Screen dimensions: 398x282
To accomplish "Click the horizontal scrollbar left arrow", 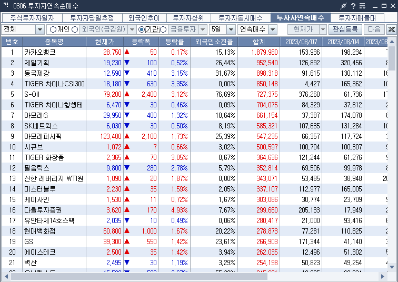I will tap(6, 276).
